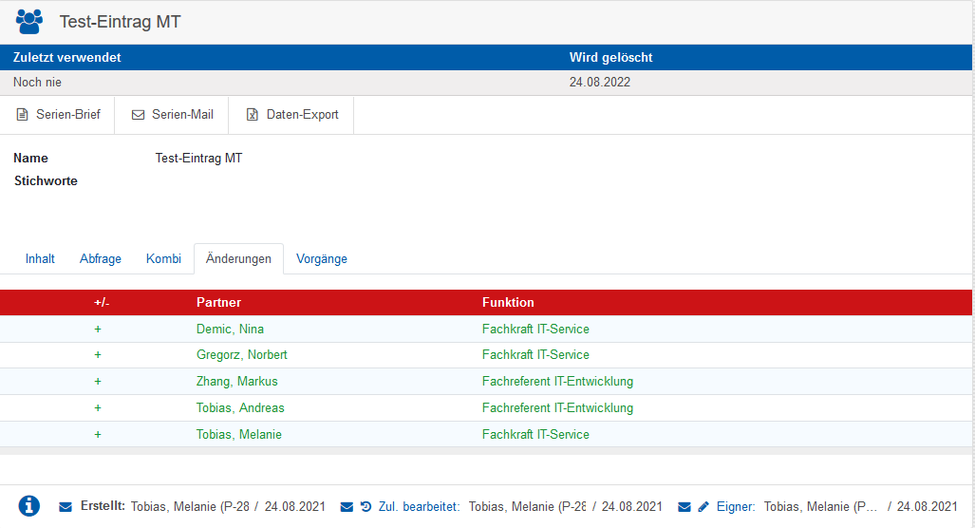Image resolution: width=975 pixels, height=528 pixels.
Task: Open the Serien-Mail function
Action: 172,115
